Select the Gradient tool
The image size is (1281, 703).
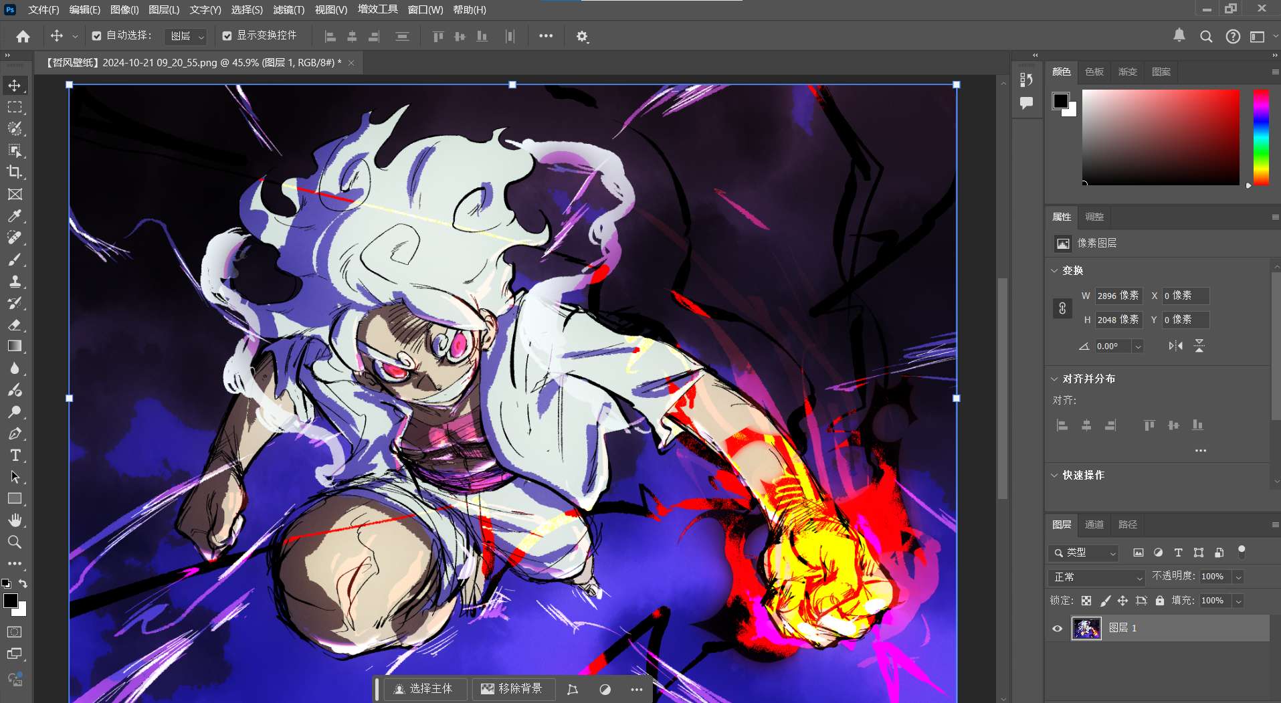[x=15, y=346]
